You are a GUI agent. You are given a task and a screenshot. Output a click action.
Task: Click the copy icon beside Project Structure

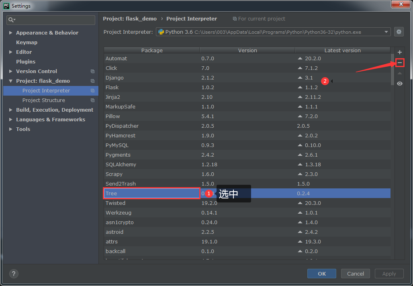92,100
